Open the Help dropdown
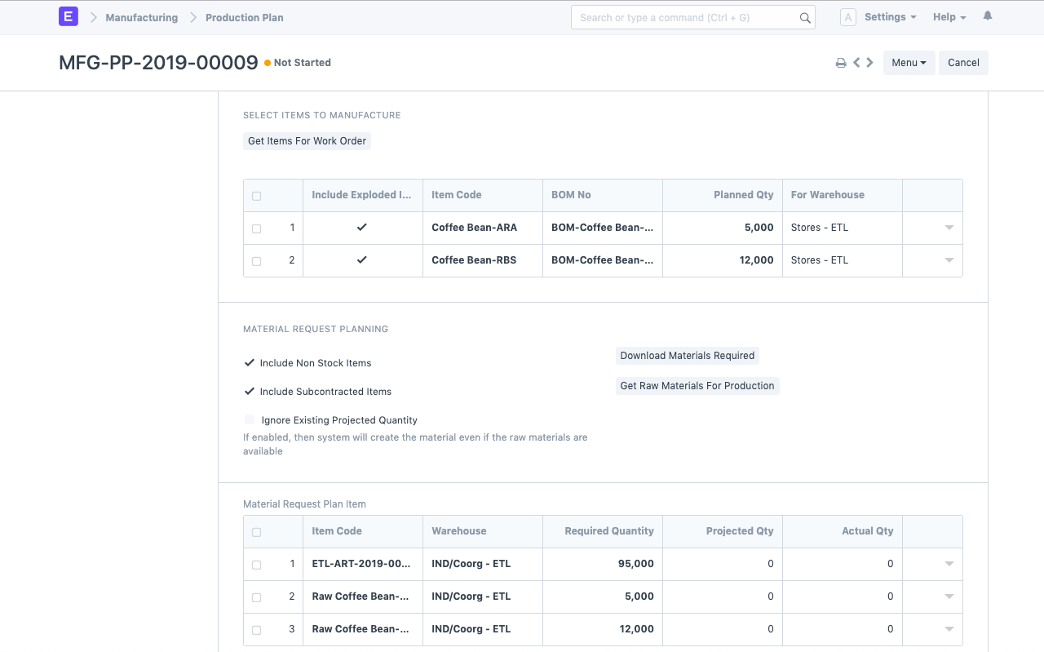This screenshot has height=652, width=1044. (x=949, y=17)
